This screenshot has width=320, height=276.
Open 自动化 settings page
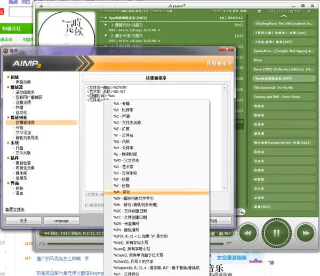(x=21, y=112)
